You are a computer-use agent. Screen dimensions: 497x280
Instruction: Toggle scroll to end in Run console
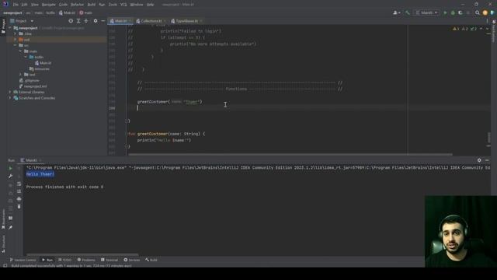(19, 191)
